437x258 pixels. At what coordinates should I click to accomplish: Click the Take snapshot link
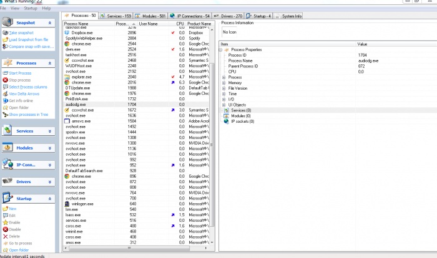[21, 33]
